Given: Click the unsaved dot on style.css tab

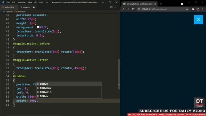Looking at the screenshot, I should [34, 7].
